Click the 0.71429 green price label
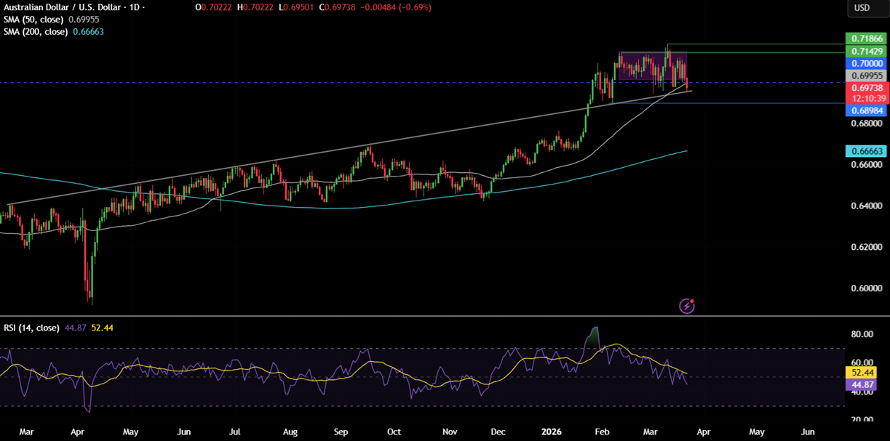This screenshot has width=890, height=441. click(867, 51)
